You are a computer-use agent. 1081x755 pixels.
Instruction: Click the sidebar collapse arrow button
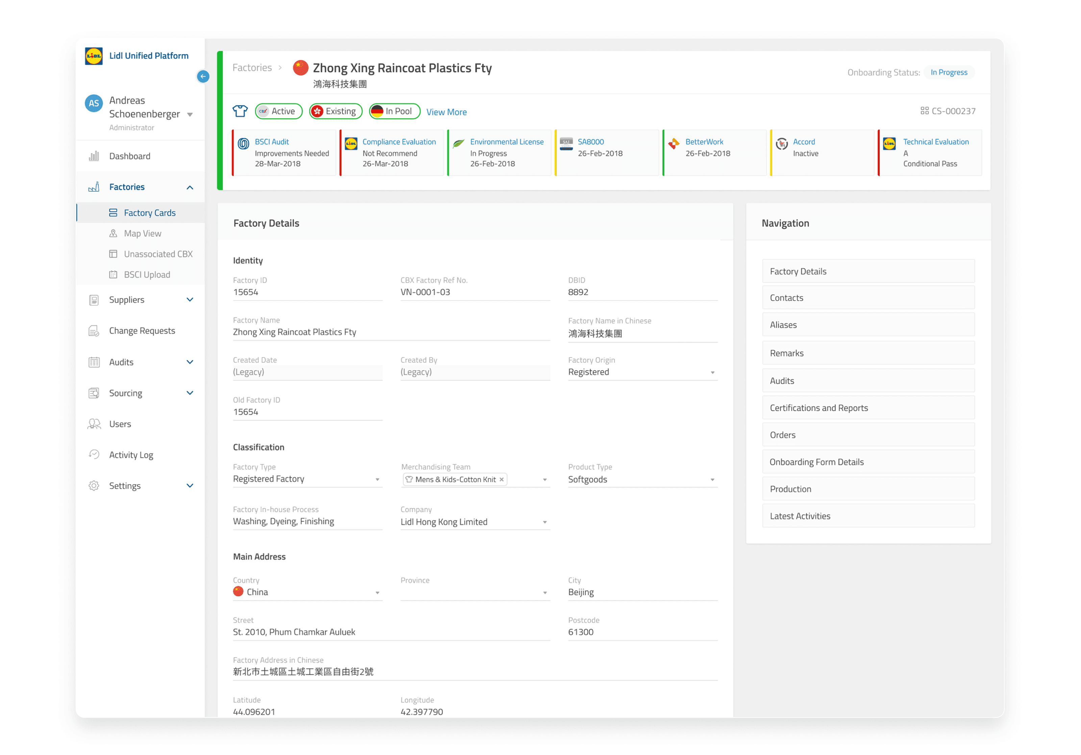(x=203, y=76)
